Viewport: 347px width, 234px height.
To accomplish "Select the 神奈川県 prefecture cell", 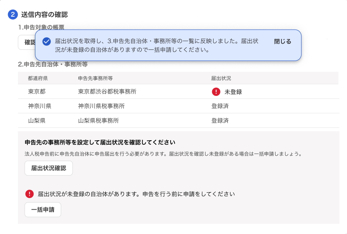I will [x=40, y=106].
